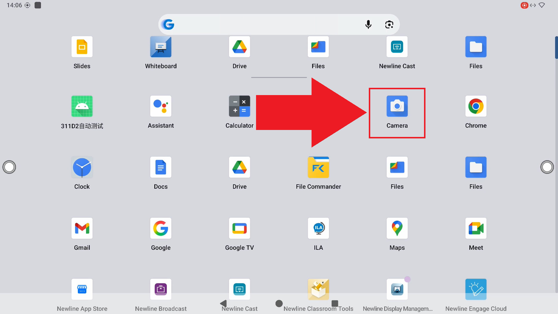The height and width of the screenshot is (314, 558).
Task: Start voice search with microphone icon
Action: (x=368, y=24)
